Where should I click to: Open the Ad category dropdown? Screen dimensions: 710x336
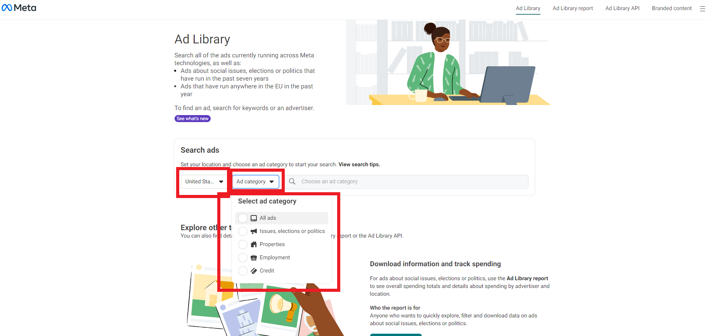pyautogui.click(x=255, y=181)
